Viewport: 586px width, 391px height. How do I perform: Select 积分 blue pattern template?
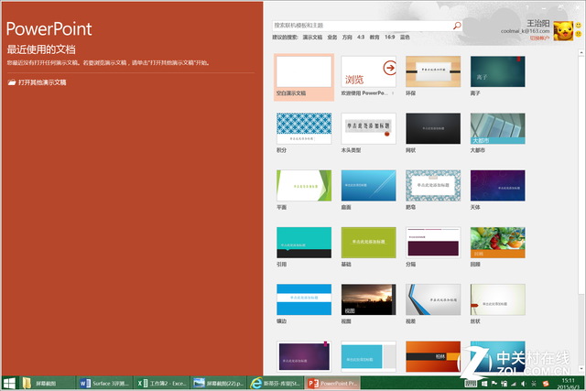304,128
